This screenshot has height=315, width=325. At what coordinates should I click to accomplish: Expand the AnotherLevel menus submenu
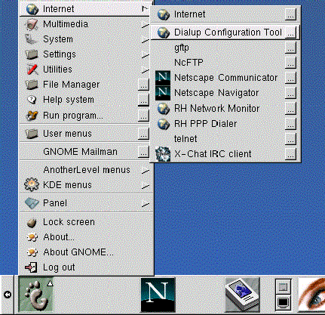click(86, 170)
